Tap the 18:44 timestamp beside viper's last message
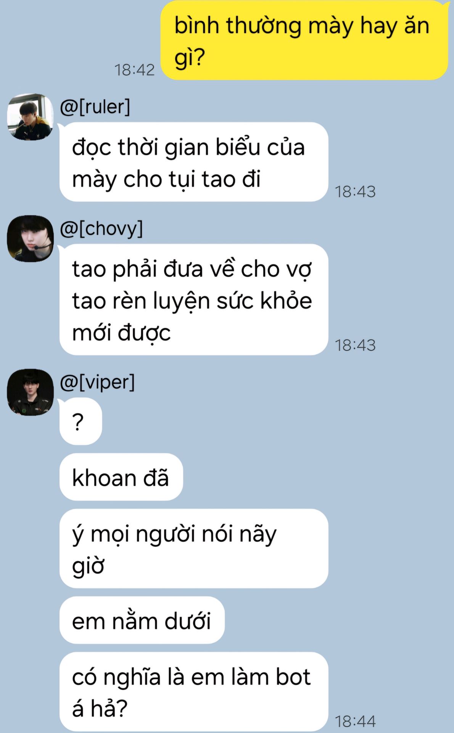This screenshot has height=733, width=454. (355, 721)
